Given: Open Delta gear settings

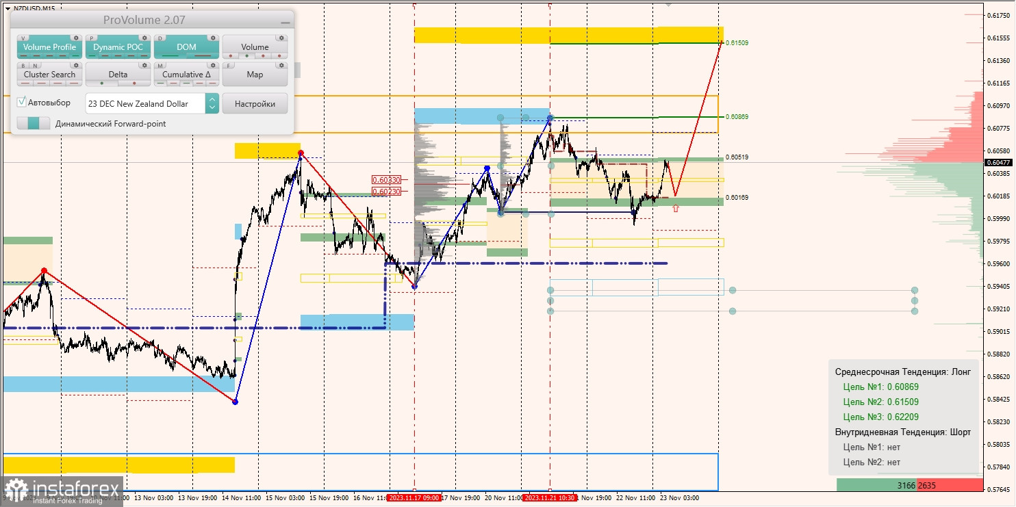Looking at the screenshot, I should (144, 66).
